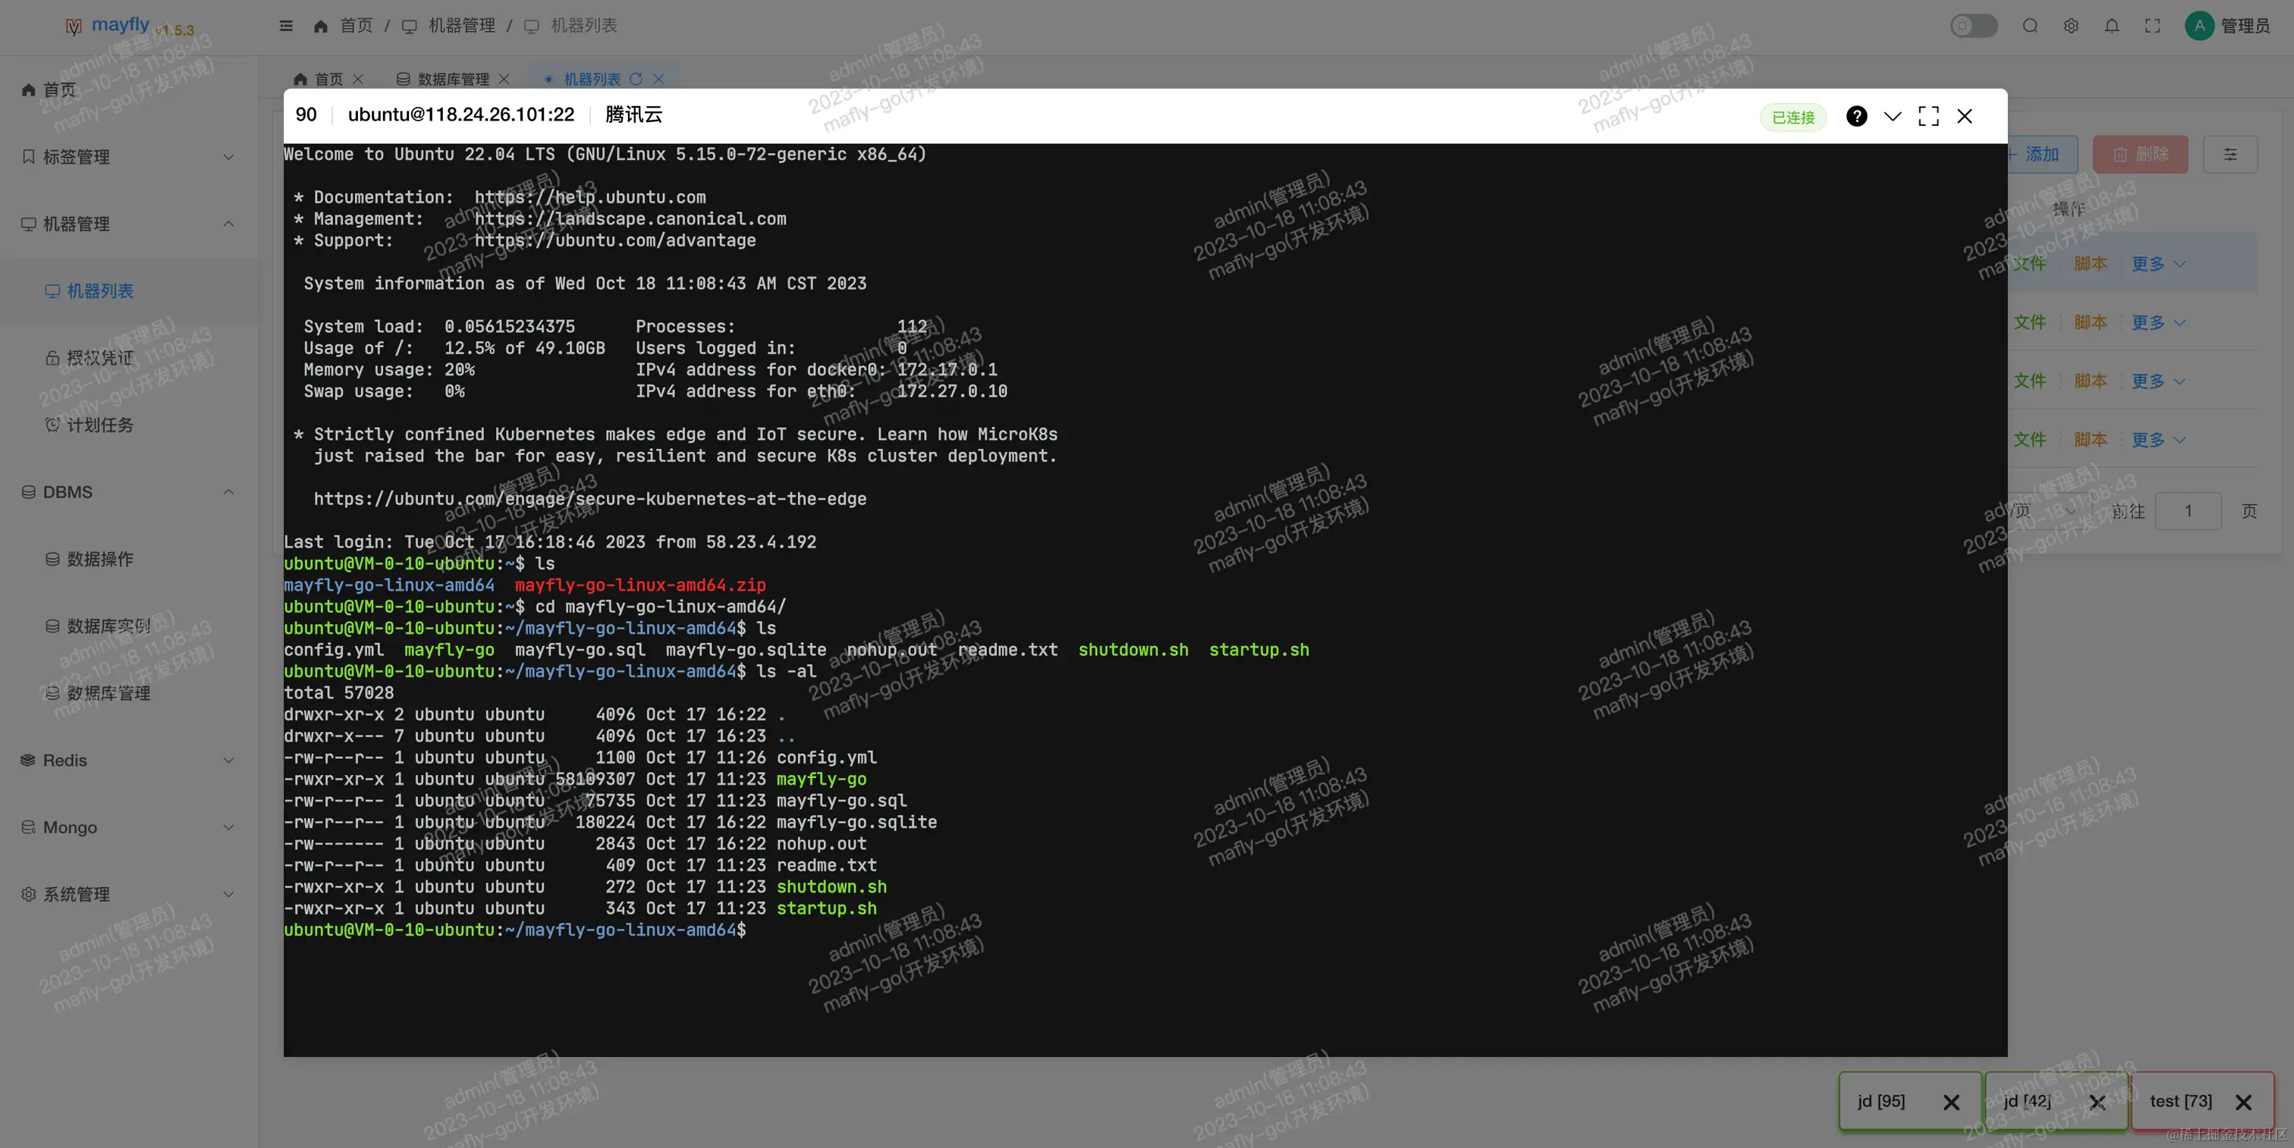Close the jd [95] terminal tag
Viewport: 2294px width, 1148px height.
[x=1950, y=1103]
